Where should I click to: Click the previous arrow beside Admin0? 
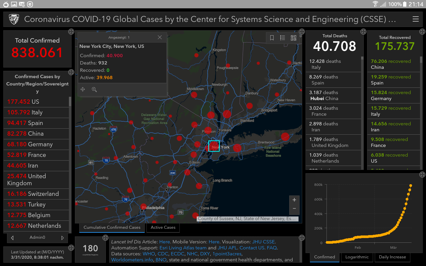coord(12,238)
